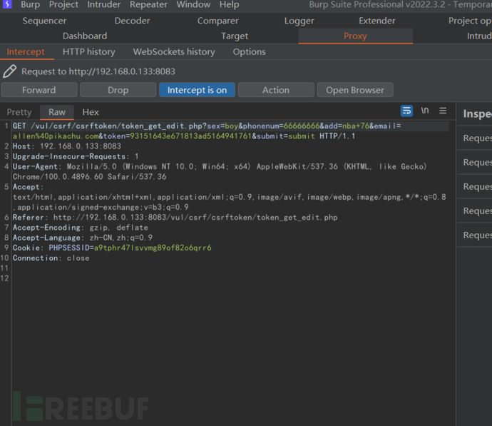Image resolution: width=492 pixels, height=426 pixels.
Task: Click the 'Connection: close' header
Action: pyautogui.click(x=51, y=258)
